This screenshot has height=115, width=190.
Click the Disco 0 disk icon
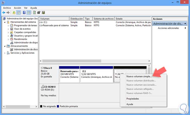tap(42, 68)
